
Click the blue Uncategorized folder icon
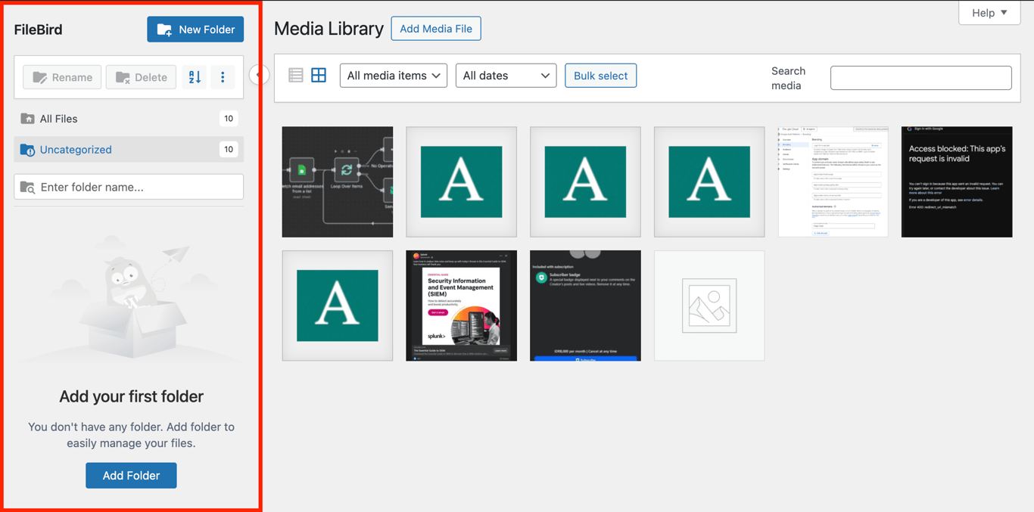[27, 149]
